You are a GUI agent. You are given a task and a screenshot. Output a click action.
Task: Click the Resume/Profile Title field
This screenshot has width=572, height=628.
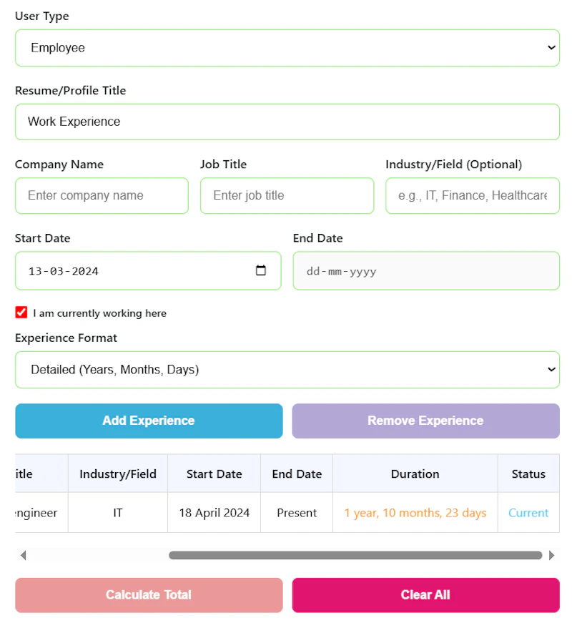pos(287,122)
